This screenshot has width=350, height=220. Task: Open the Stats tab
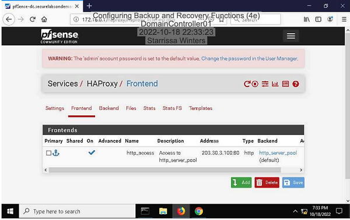[x=149, y=108]
